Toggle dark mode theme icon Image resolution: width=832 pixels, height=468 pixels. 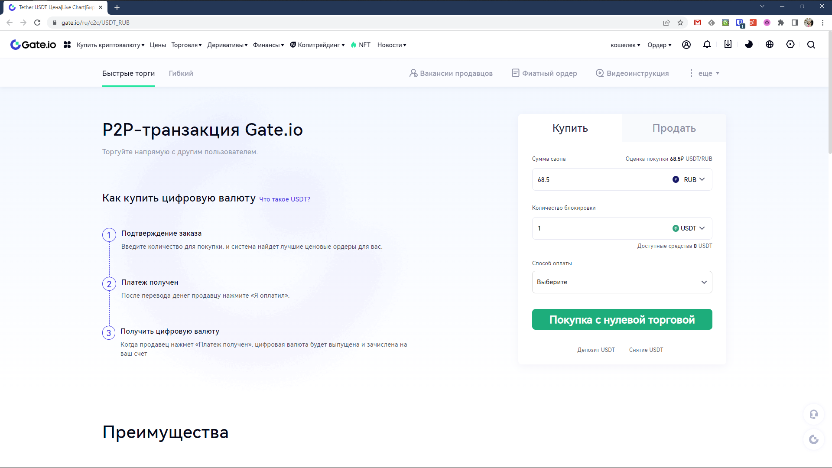749,45
